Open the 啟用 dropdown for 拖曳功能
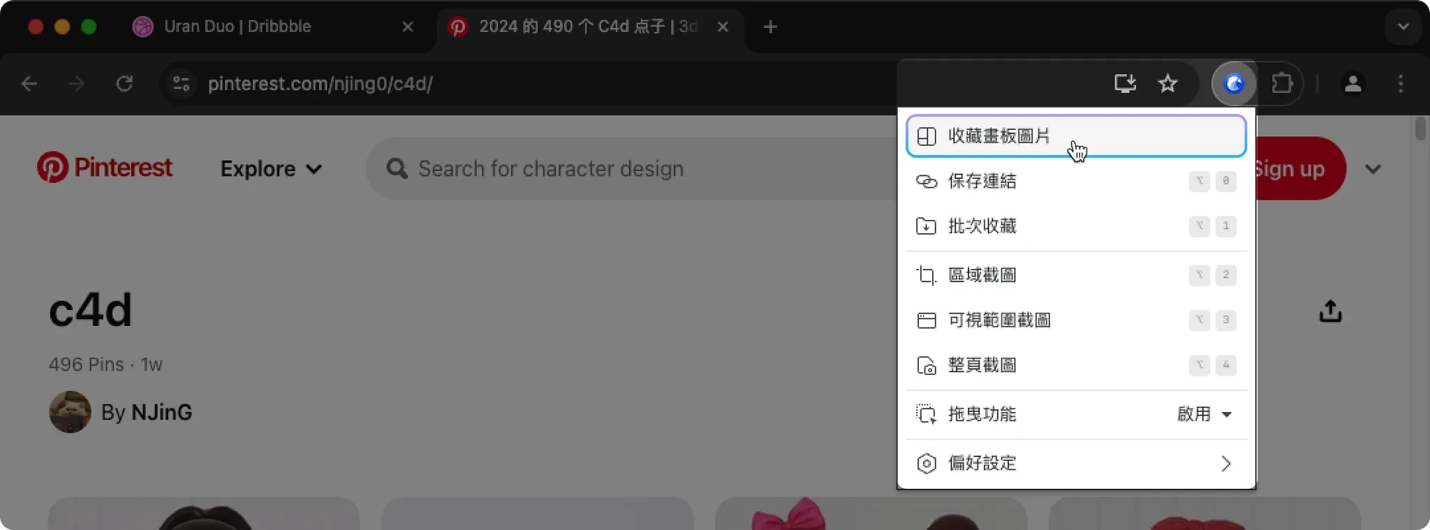This screenshot has height=530, width=1430. click(1204, 414)
